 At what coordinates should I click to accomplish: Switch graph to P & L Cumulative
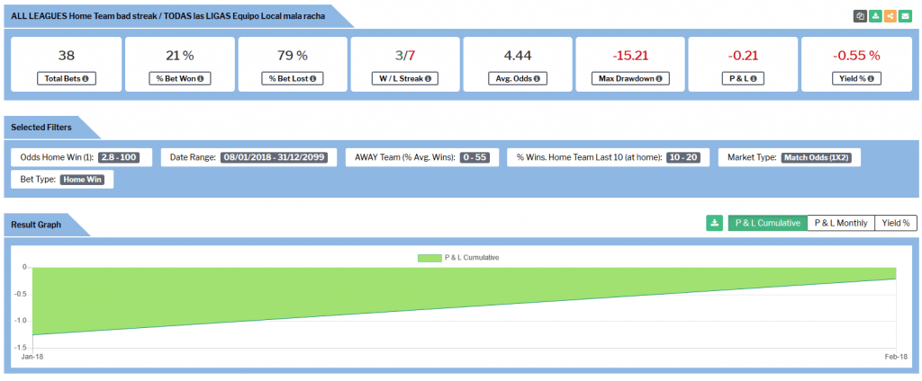[767, 223]
